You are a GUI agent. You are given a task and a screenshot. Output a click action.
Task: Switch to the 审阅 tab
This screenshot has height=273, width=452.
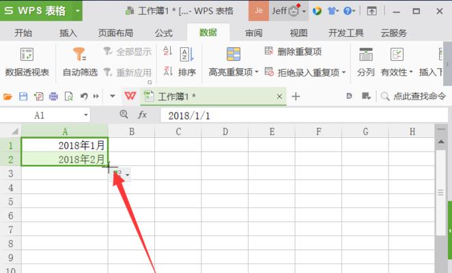[254, 33]
